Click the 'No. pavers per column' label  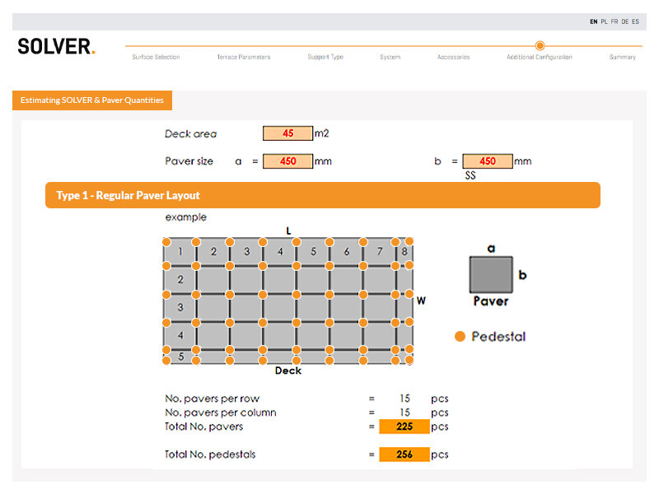point(221,412)
